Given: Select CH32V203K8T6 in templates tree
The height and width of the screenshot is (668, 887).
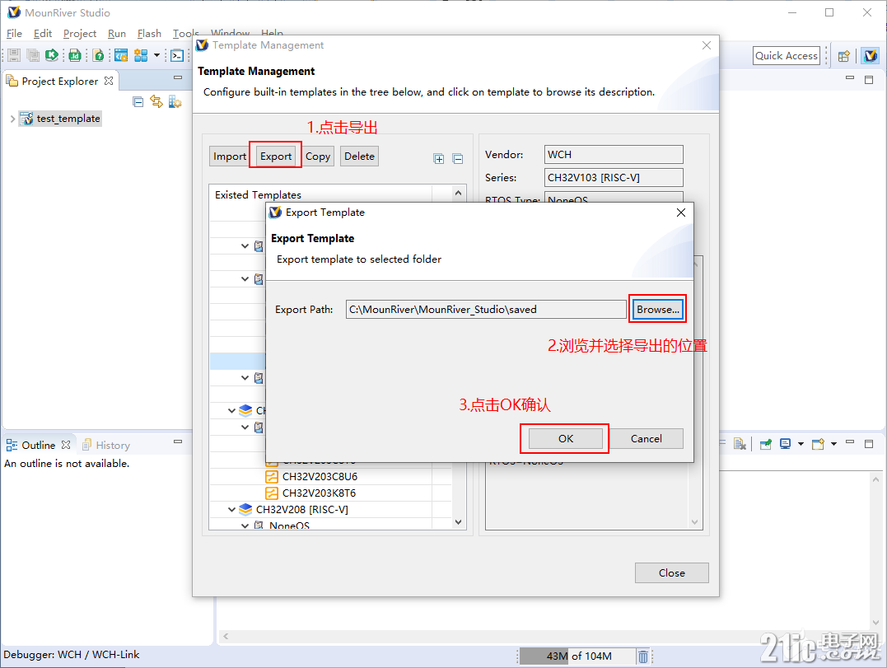Looking at the screenshot, I should pyautogui.click(x=319, y=493).
